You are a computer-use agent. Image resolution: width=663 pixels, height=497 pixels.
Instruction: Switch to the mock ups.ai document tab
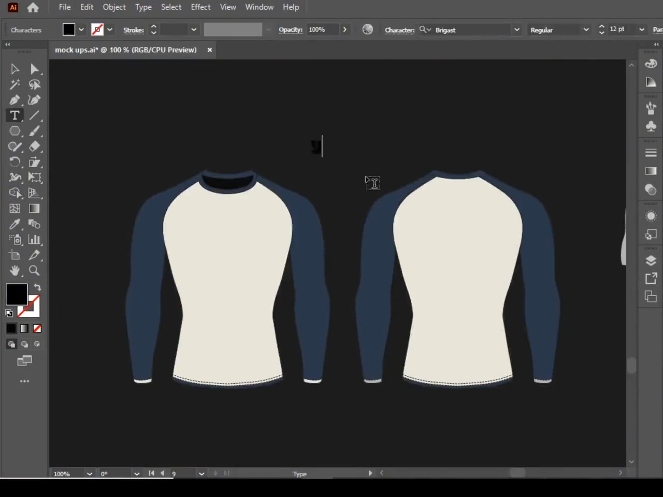(126, 50)
